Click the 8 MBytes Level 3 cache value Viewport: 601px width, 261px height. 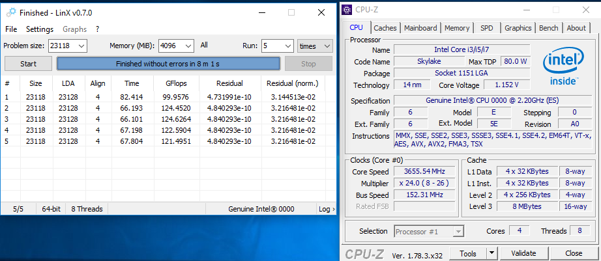pos(527,207)
